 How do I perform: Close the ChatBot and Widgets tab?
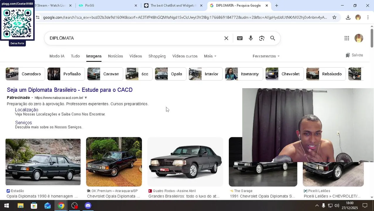point(201,5)
